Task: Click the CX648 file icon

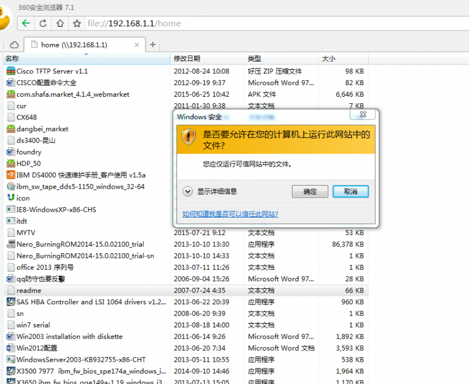Action: pos(11,117)
